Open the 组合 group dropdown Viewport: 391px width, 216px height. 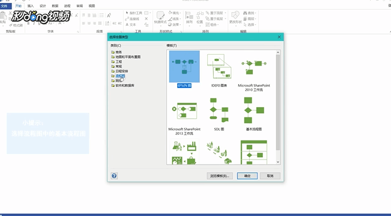[x=212, y=25]
